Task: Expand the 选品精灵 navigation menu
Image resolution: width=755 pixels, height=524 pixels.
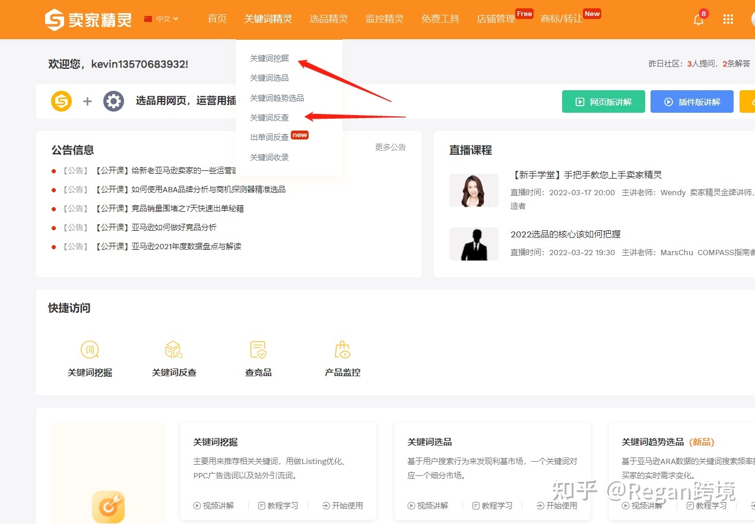Action: point(328,19)
